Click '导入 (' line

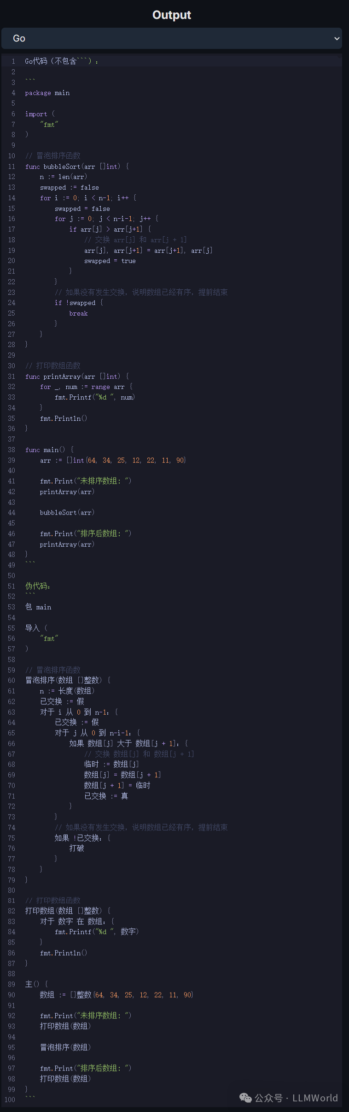point(36,628)
